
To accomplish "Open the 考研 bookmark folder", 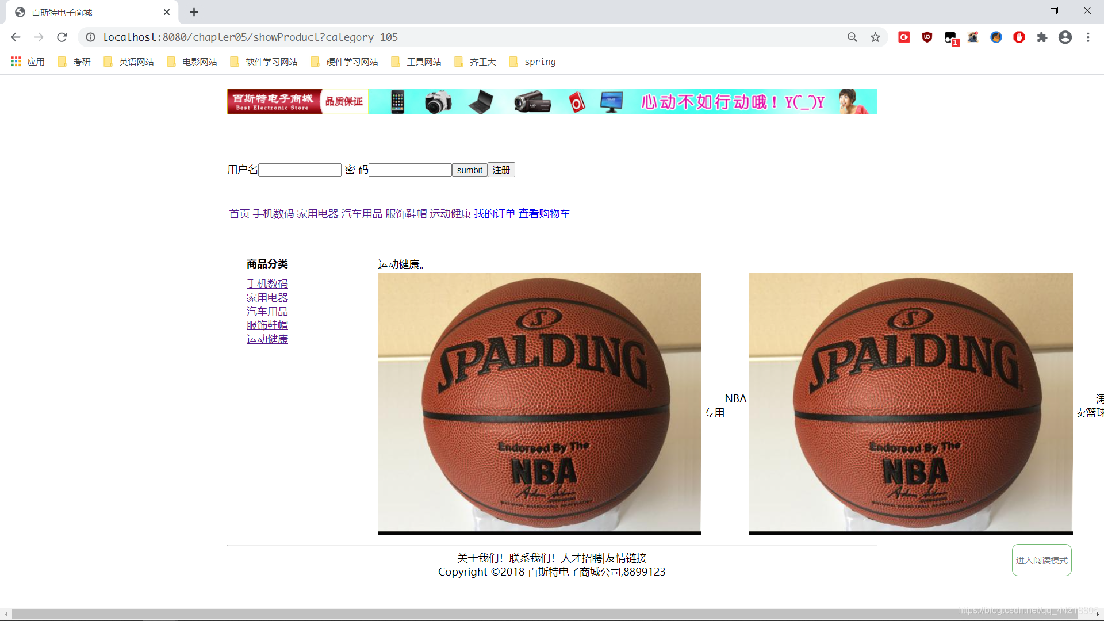I will pyautogui.click(x=74, y=62).
